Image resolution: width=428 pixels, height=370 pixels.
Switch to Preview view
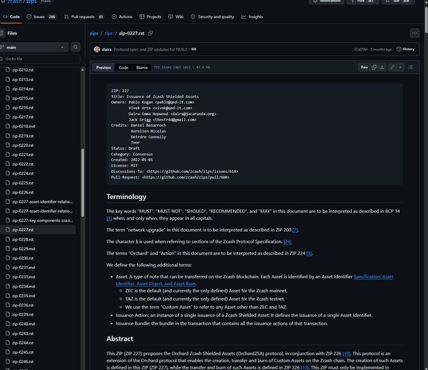tap(103, 67)
